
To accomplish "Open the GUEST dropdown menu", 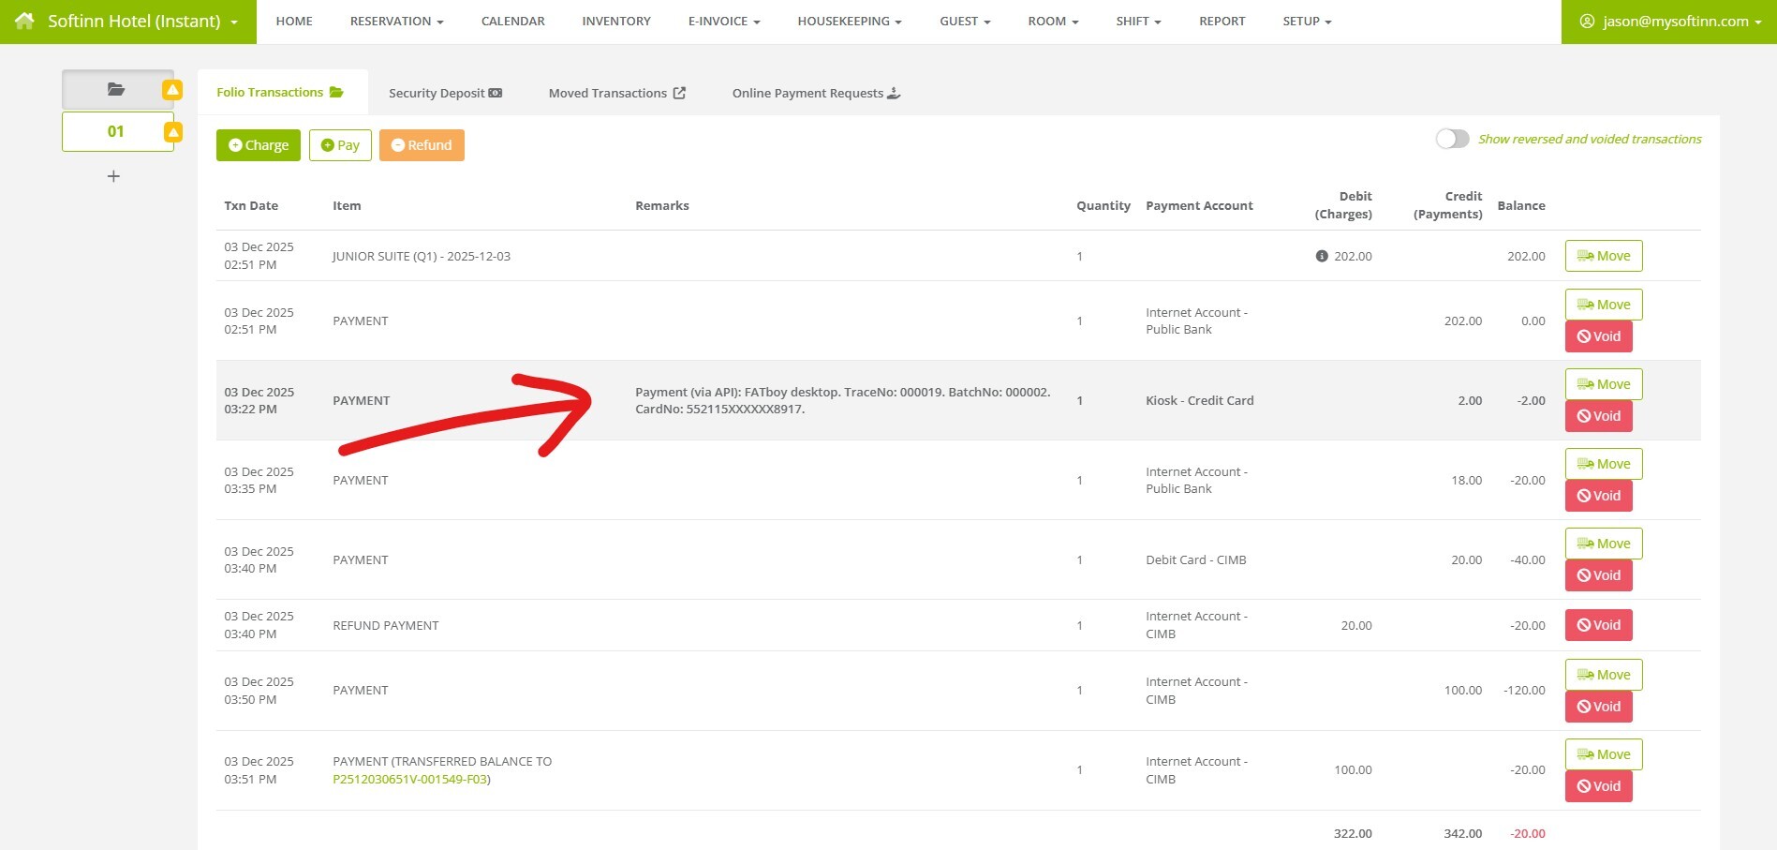I will [x=964, y=21].
